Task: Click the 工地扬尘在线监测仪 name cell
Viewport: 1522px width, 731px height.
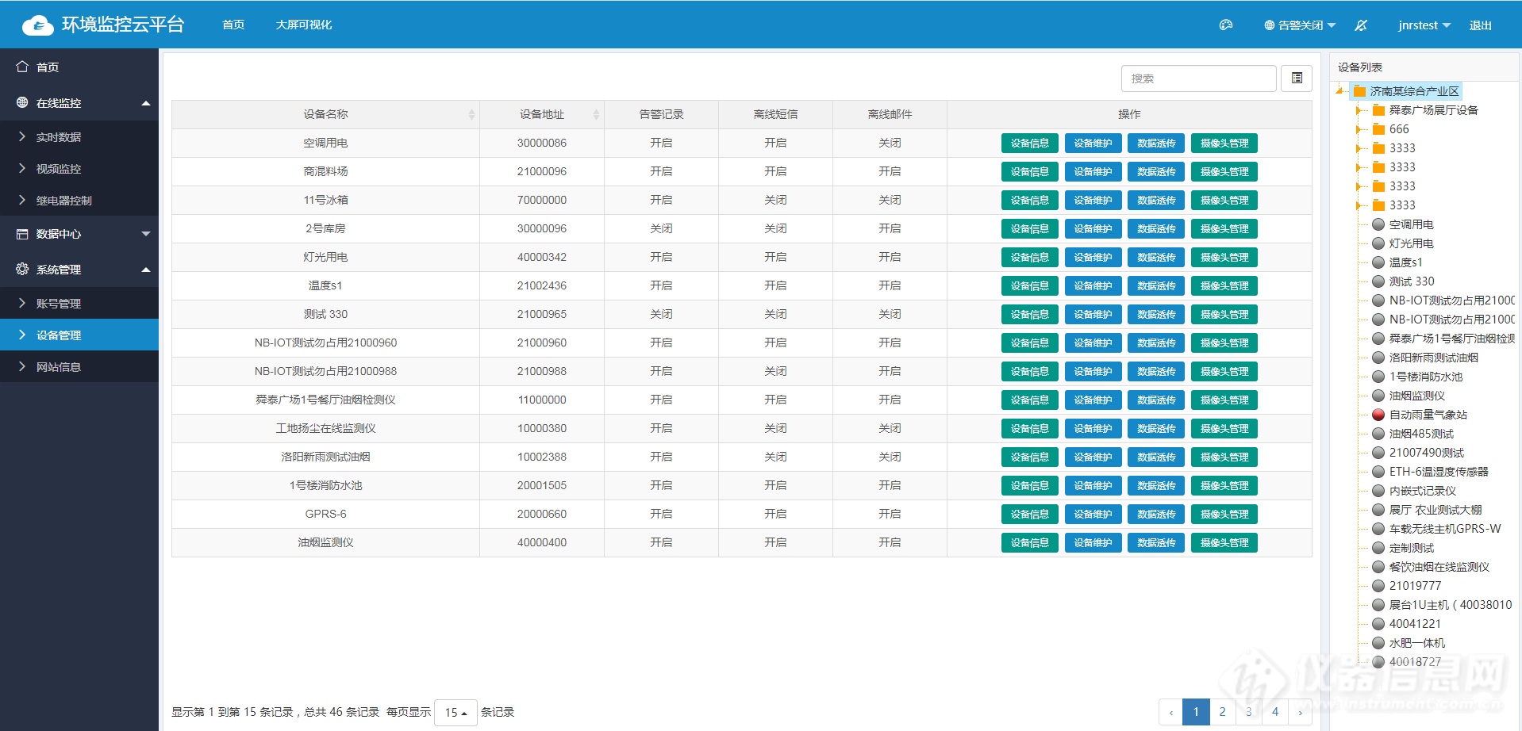Action: click(x=325, y=428)
